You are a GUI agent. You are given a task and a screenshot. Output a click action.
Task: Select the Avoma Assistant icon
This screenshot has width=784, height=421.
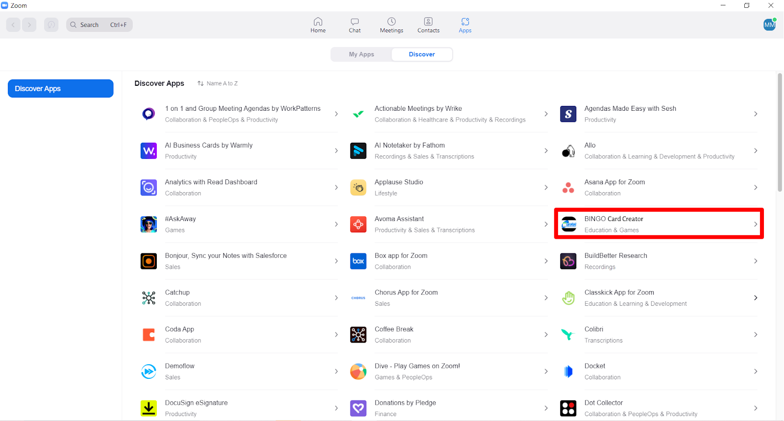[x=358, y=224]
